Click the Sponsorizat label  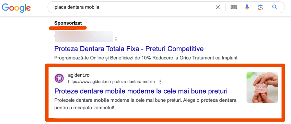coord(68,23)
